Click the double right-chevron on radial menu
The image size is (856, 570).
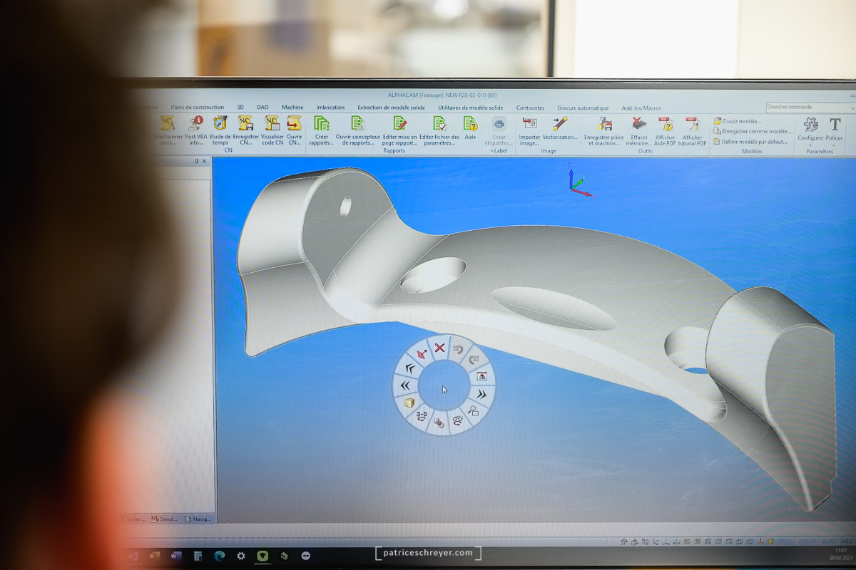tap(481, 394)
